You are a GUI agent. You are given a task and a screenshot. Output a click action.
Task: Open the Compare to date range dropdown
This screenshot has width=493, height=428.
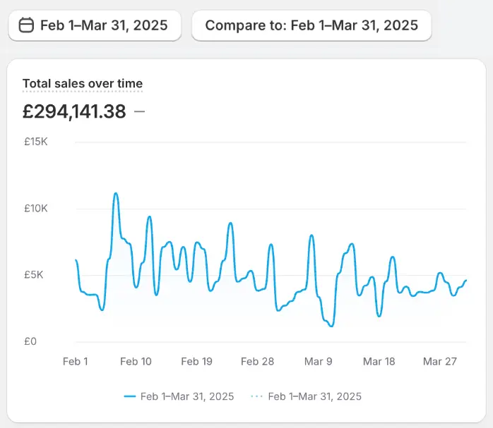coord(311,26)
